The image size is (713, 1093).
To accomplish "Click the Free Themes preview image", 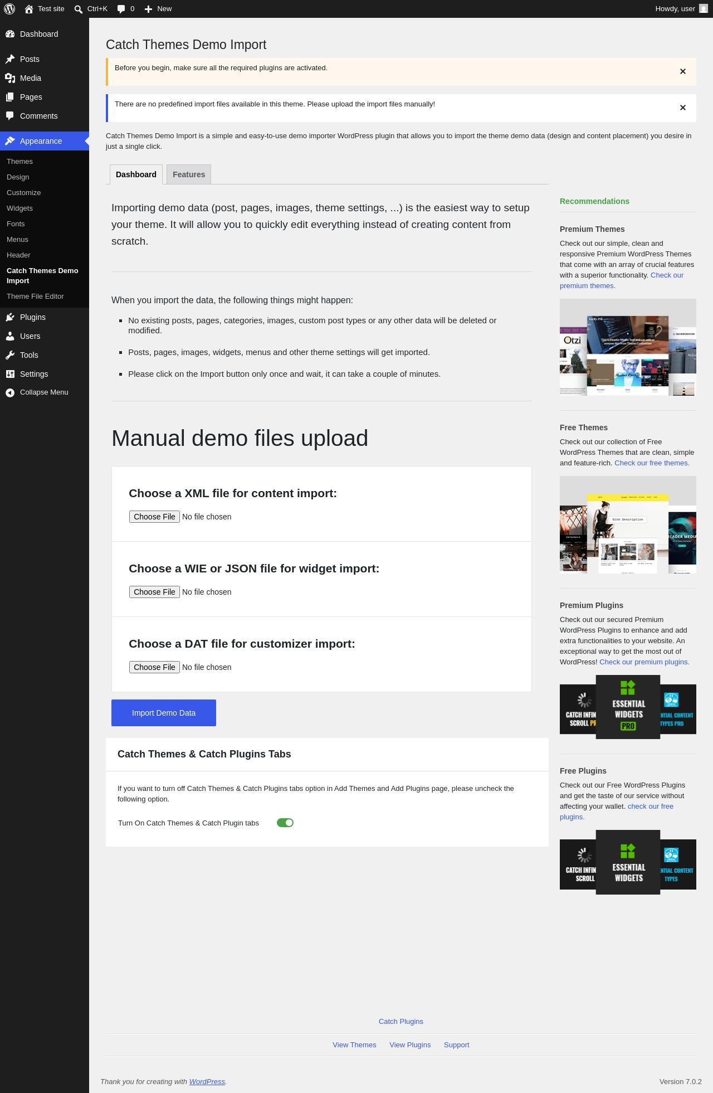I will (628, 525).
